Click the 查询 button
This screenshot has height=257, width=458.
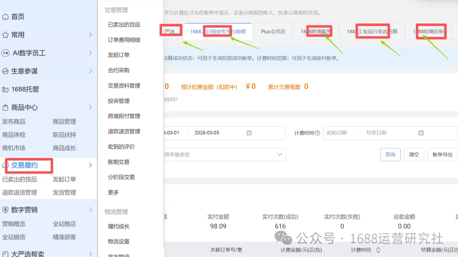[390, 155]
